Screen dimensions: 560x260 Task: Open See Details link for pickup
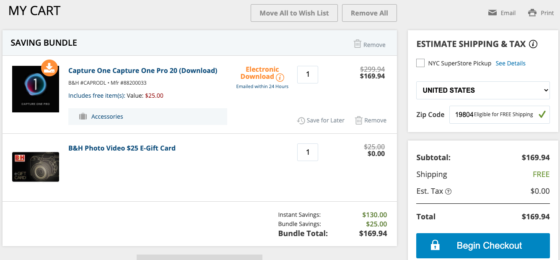[x=511, y=63]
